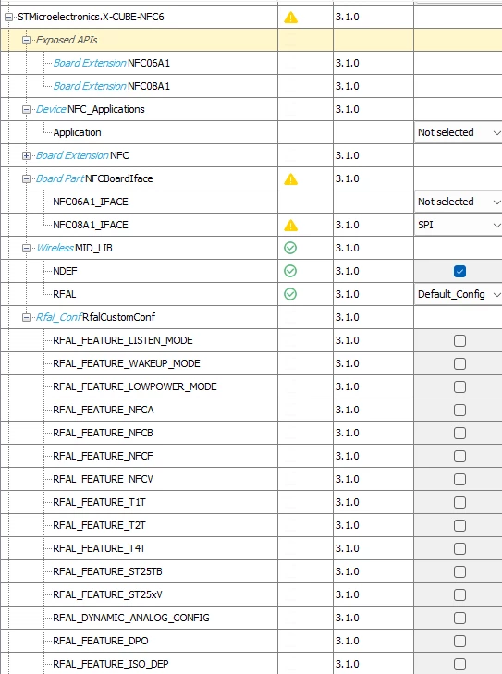Click the Exposed APIs label
The image size is (502, 674).
(67, 40)
